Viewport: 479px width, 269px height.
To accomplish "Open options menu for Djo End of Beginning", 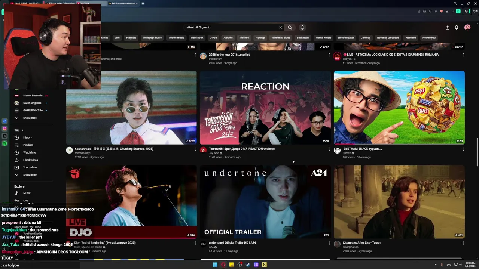I will click(195, 243).
